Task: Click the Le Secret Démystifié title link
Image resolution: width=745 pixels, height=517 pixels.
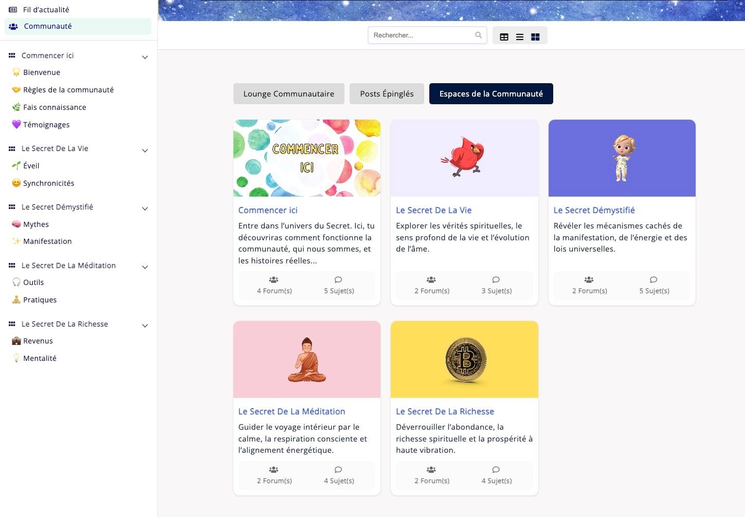Action: [594, 210]
